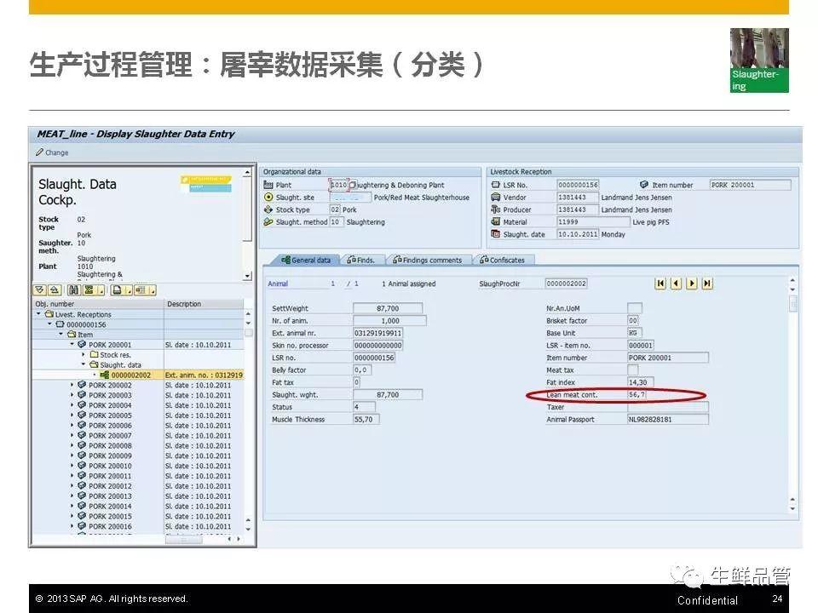818x613 pixels.
Task: Click the collapse all nodes toolbar icon
Action: [53, 290]
